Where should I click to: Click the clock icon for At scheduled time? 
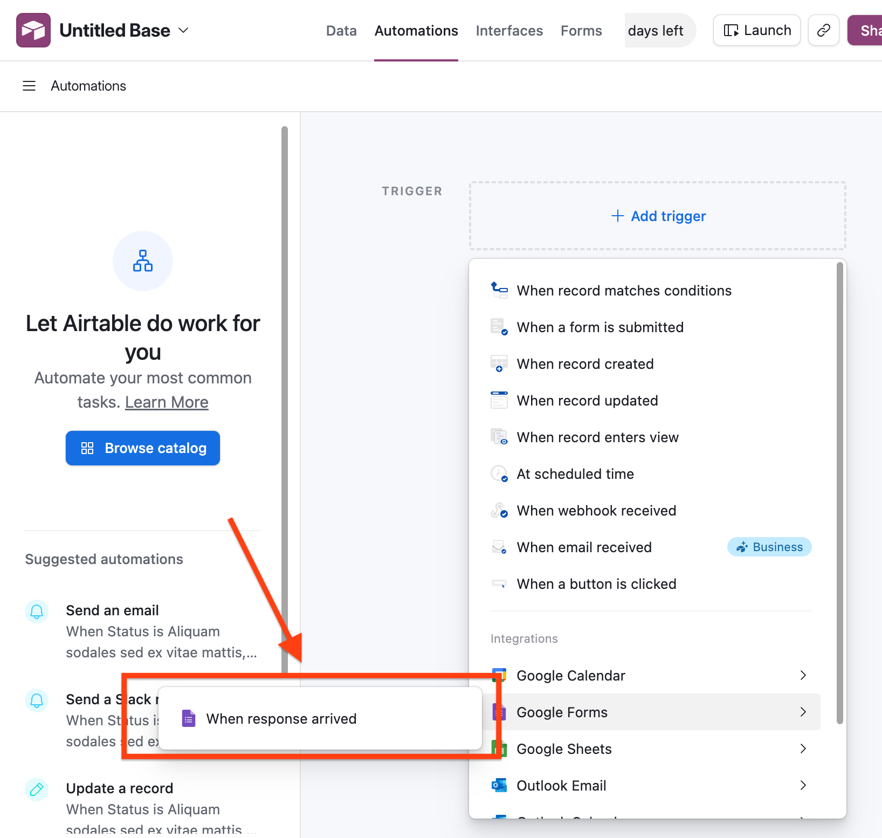499,473
